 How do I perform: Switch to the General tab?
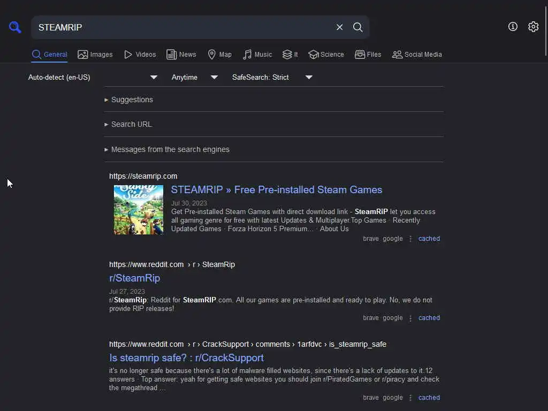point(49,55)
